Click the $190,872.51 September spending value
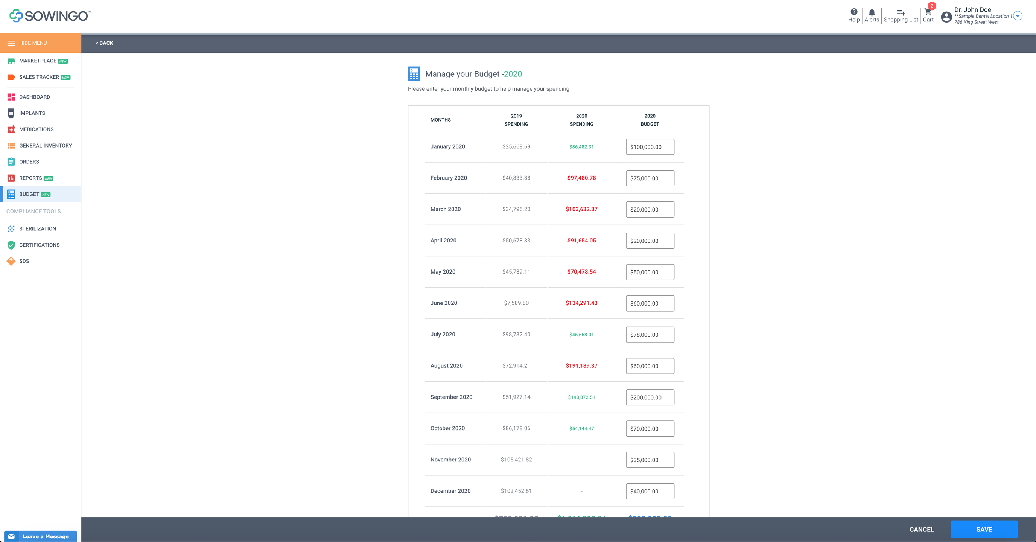Screen dimensions: 1036x542 coord(581,397)
